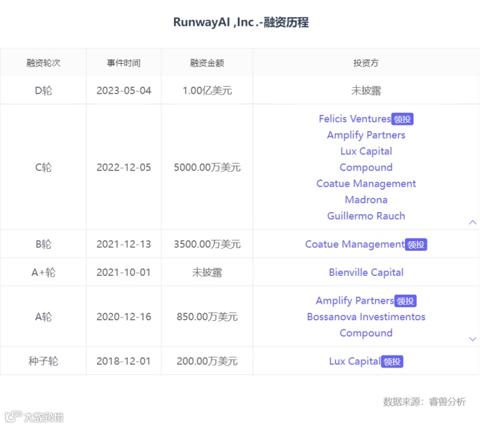Image resolution: width=480 pixels, height=427 pixels.
Task: Open Amplify Partners link in A轮 row
Action: (354, 301)
